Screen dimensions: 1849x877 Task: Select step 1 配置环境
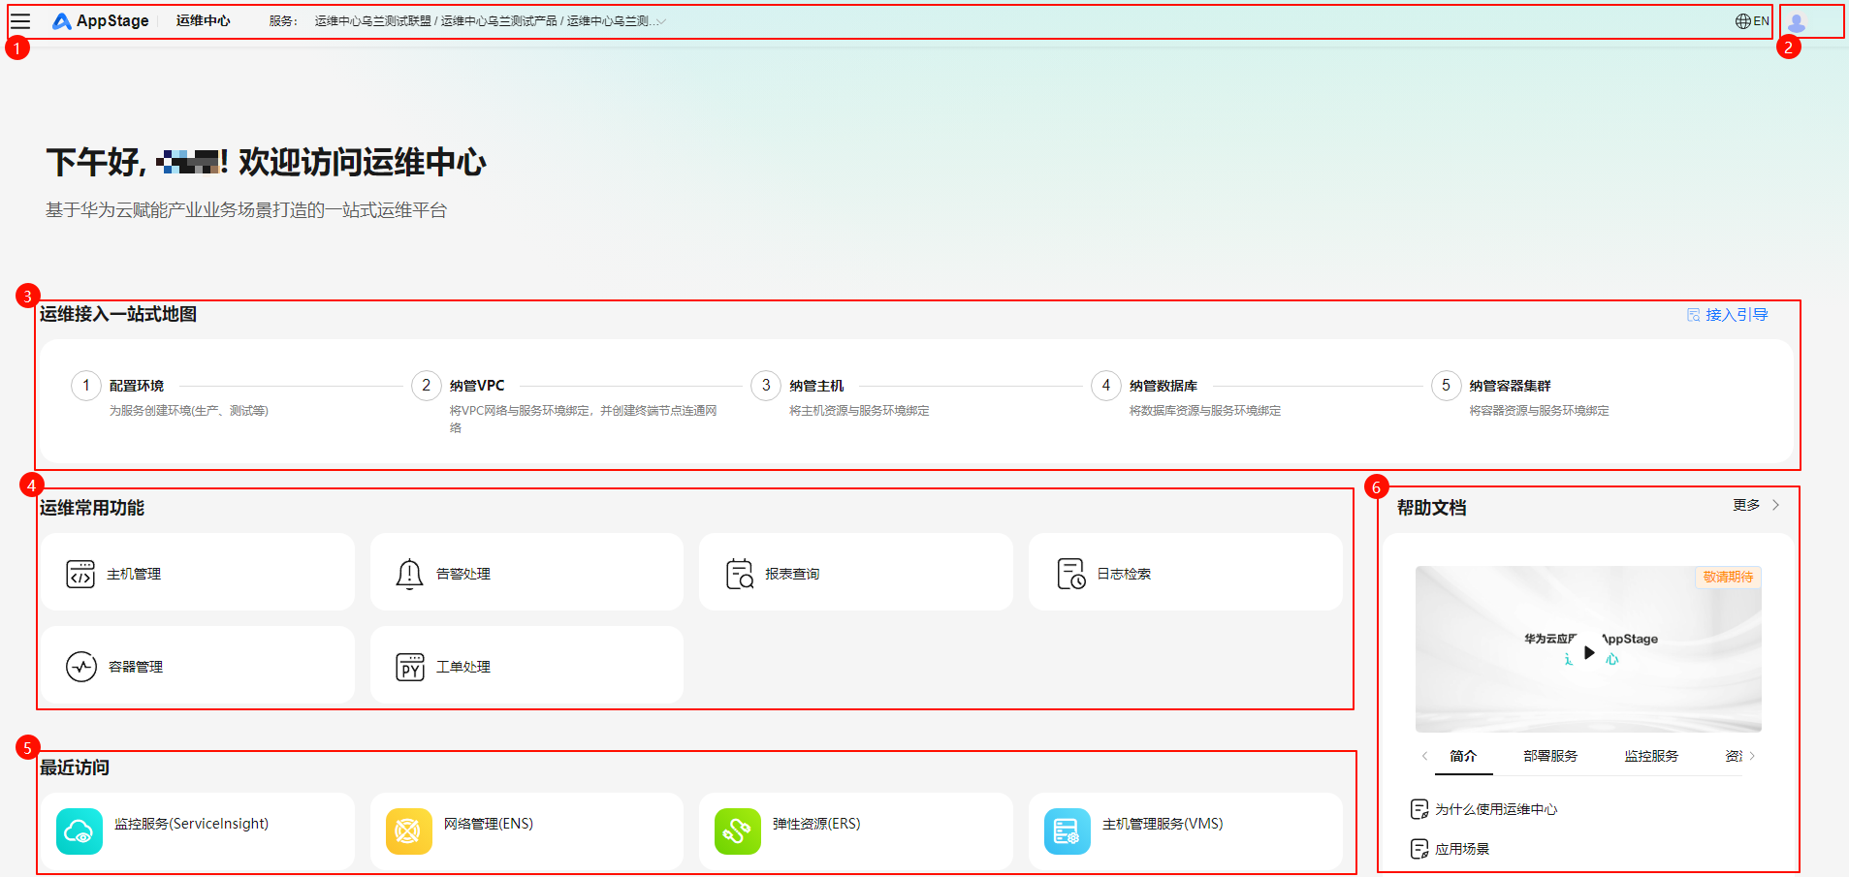click(x=136, y=386)
